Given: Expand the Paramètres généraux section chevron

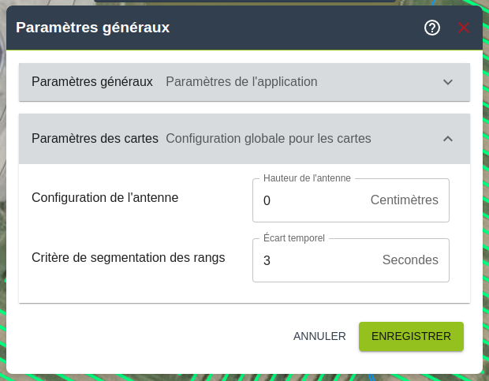Looking at the screenshot, I should [448, 82].
